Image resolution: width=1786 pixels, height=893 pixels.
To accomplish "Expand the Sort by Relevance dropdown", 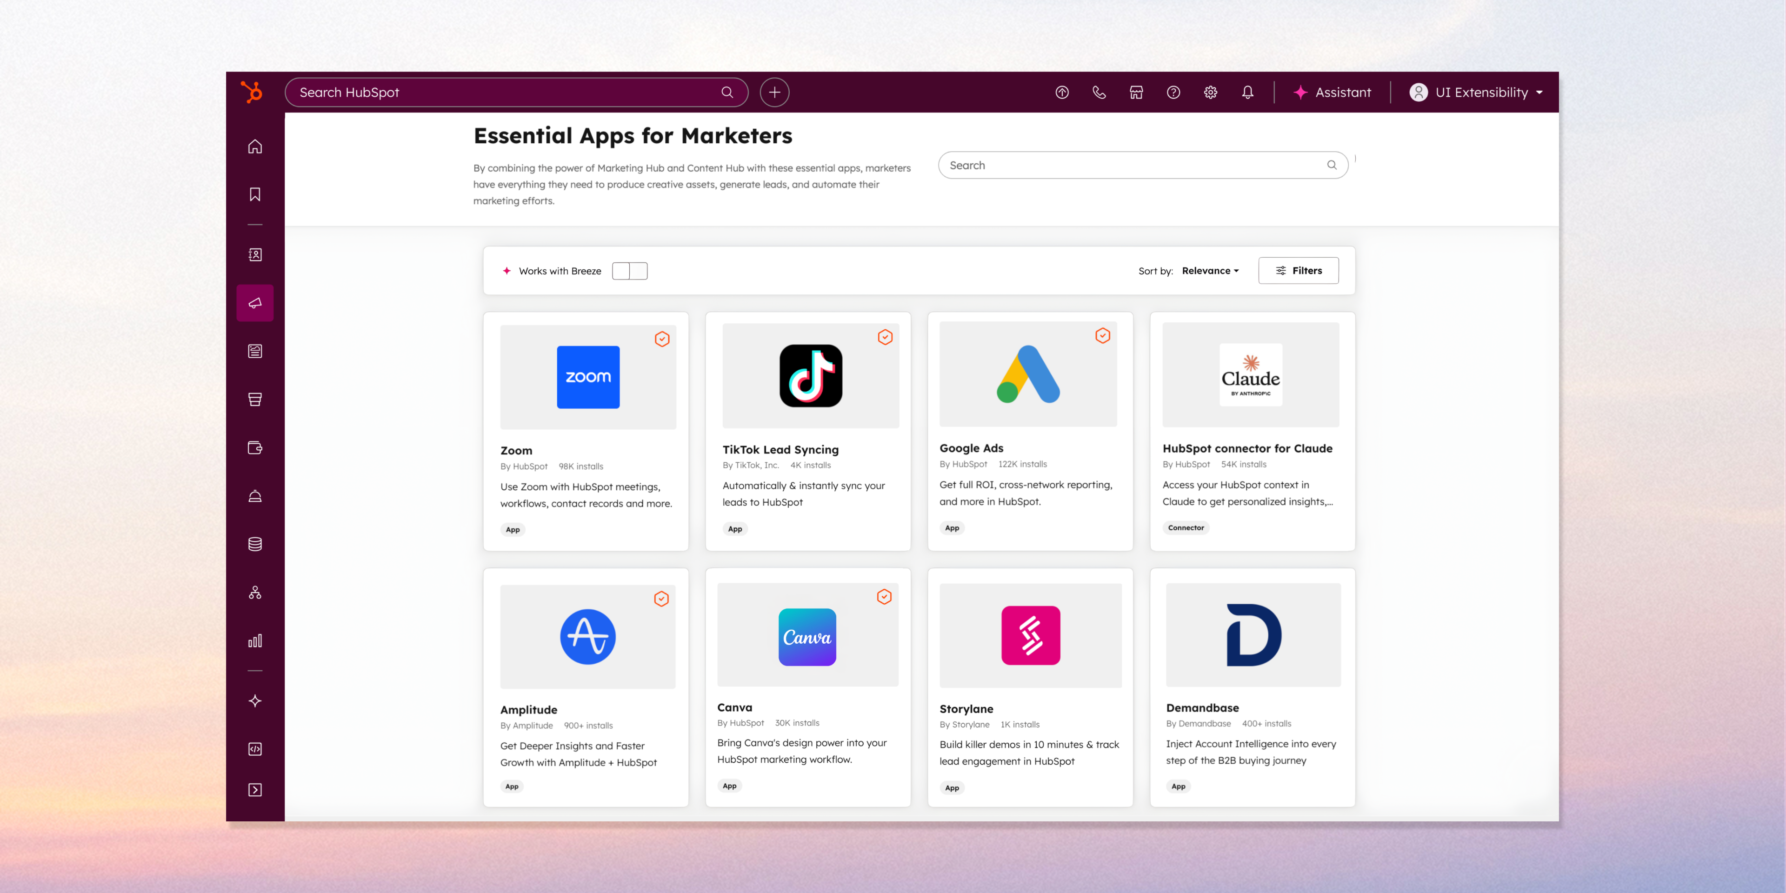I will [x=1210, y=271].
